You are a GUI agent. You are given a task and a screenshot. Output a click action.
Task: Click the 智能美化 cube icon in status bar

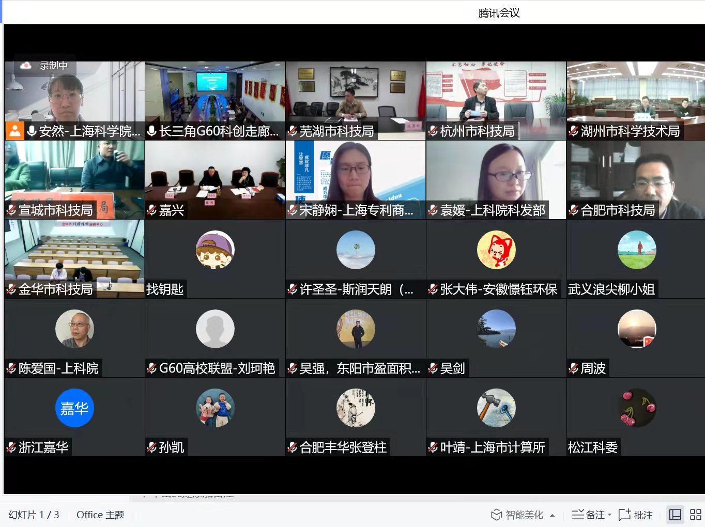pyautogui.click(x=496, y=515)
